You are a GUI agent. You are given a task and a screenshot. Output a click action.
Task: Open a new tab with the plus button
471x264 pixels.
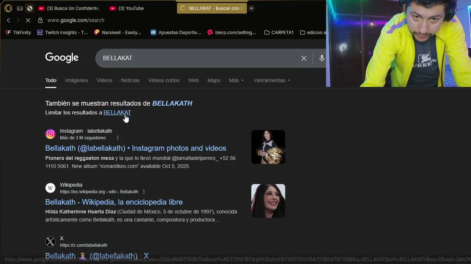[251, 8]
